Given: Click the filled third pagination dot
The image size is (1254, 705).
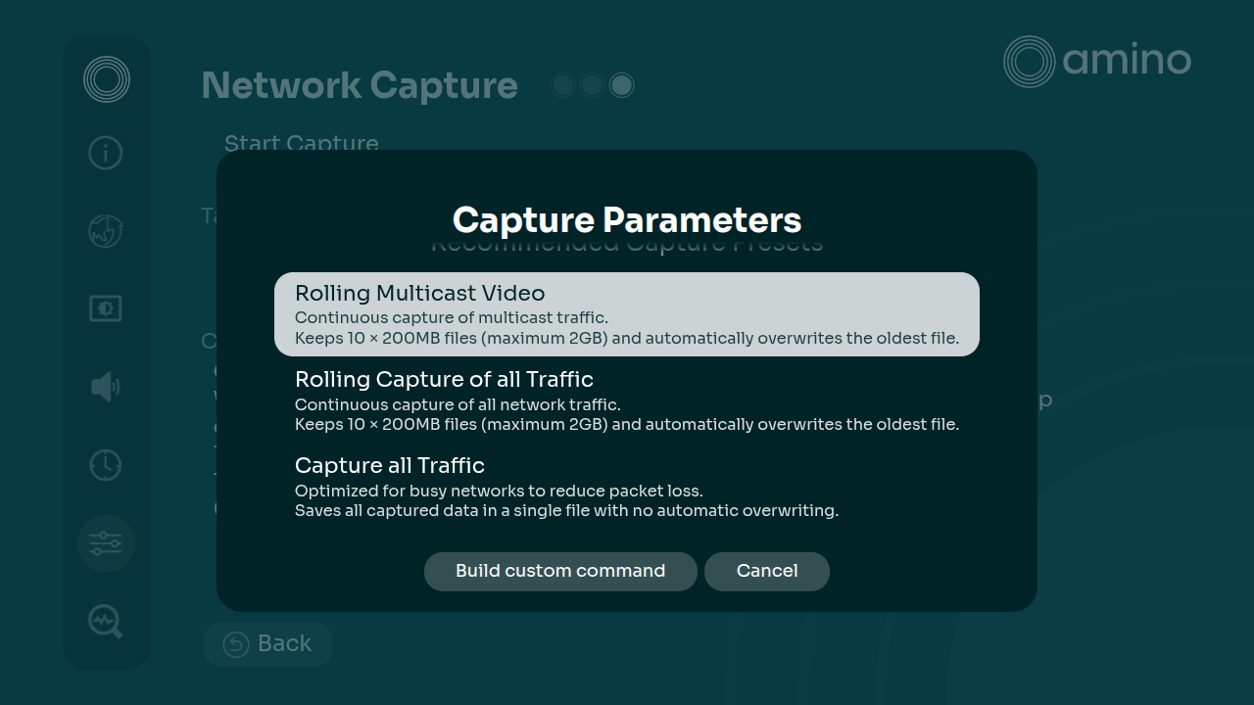Looking at the screenshot, I should [621, 85].
